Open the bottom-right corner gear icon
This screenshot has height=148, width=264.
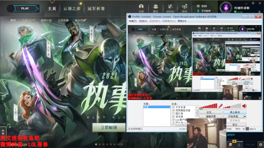[261, 144]
